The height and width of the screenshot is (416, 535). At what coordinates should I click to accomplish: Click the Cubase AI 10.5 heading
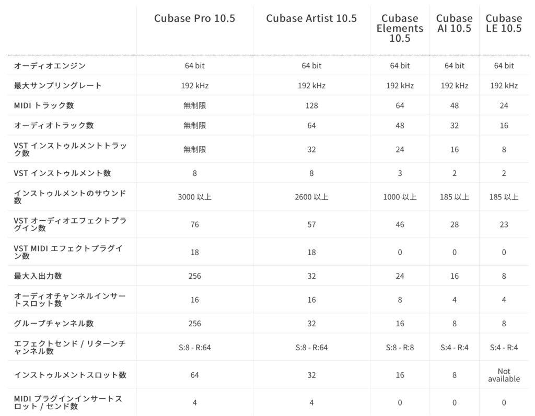click(x=454, y=23)
